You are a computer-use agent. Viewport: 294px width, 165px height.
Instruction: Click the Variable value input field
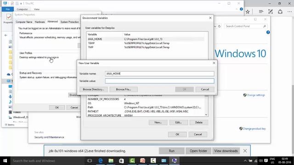tap(159, 81)
